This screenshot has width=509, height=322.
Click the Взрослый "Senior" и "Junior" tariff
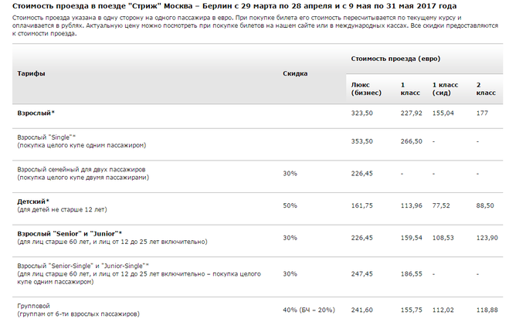tap(70, 234)
